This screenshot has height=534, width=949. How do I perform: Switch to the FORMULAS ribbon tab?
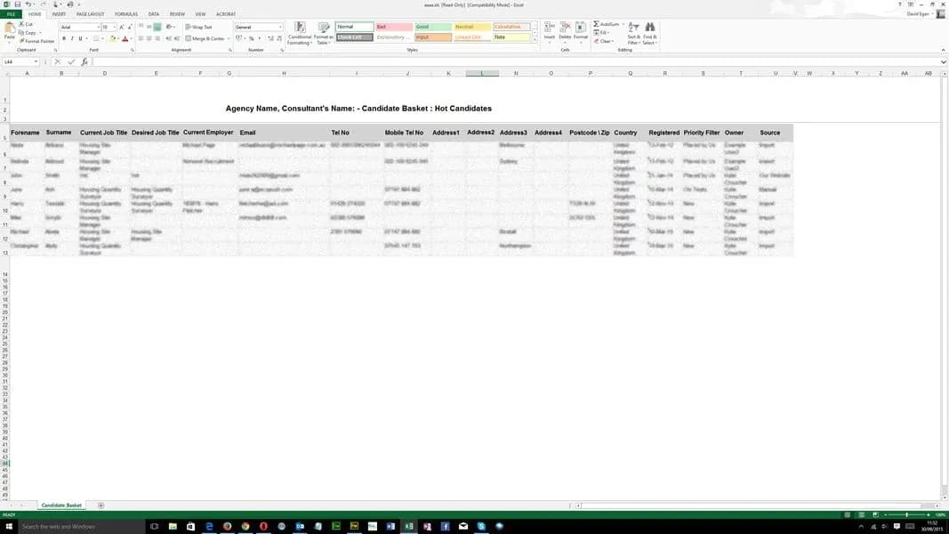click(x=125, y=14)
